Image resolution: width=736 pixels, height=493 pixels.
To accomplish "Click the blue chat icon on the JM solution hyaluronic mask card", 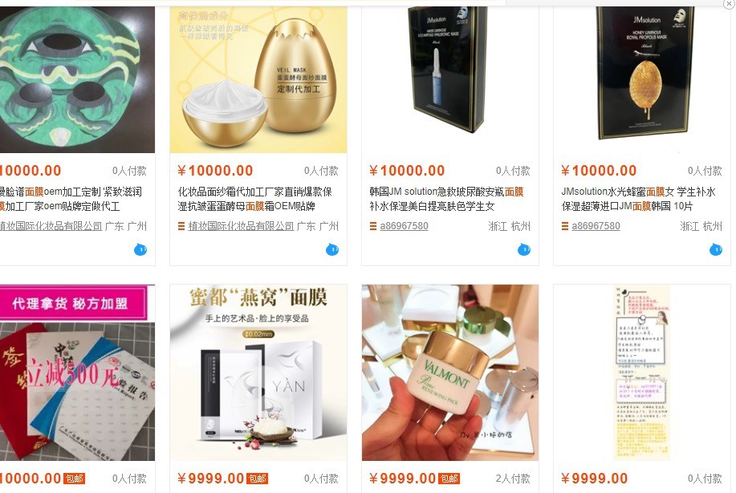I will (524, 250).
